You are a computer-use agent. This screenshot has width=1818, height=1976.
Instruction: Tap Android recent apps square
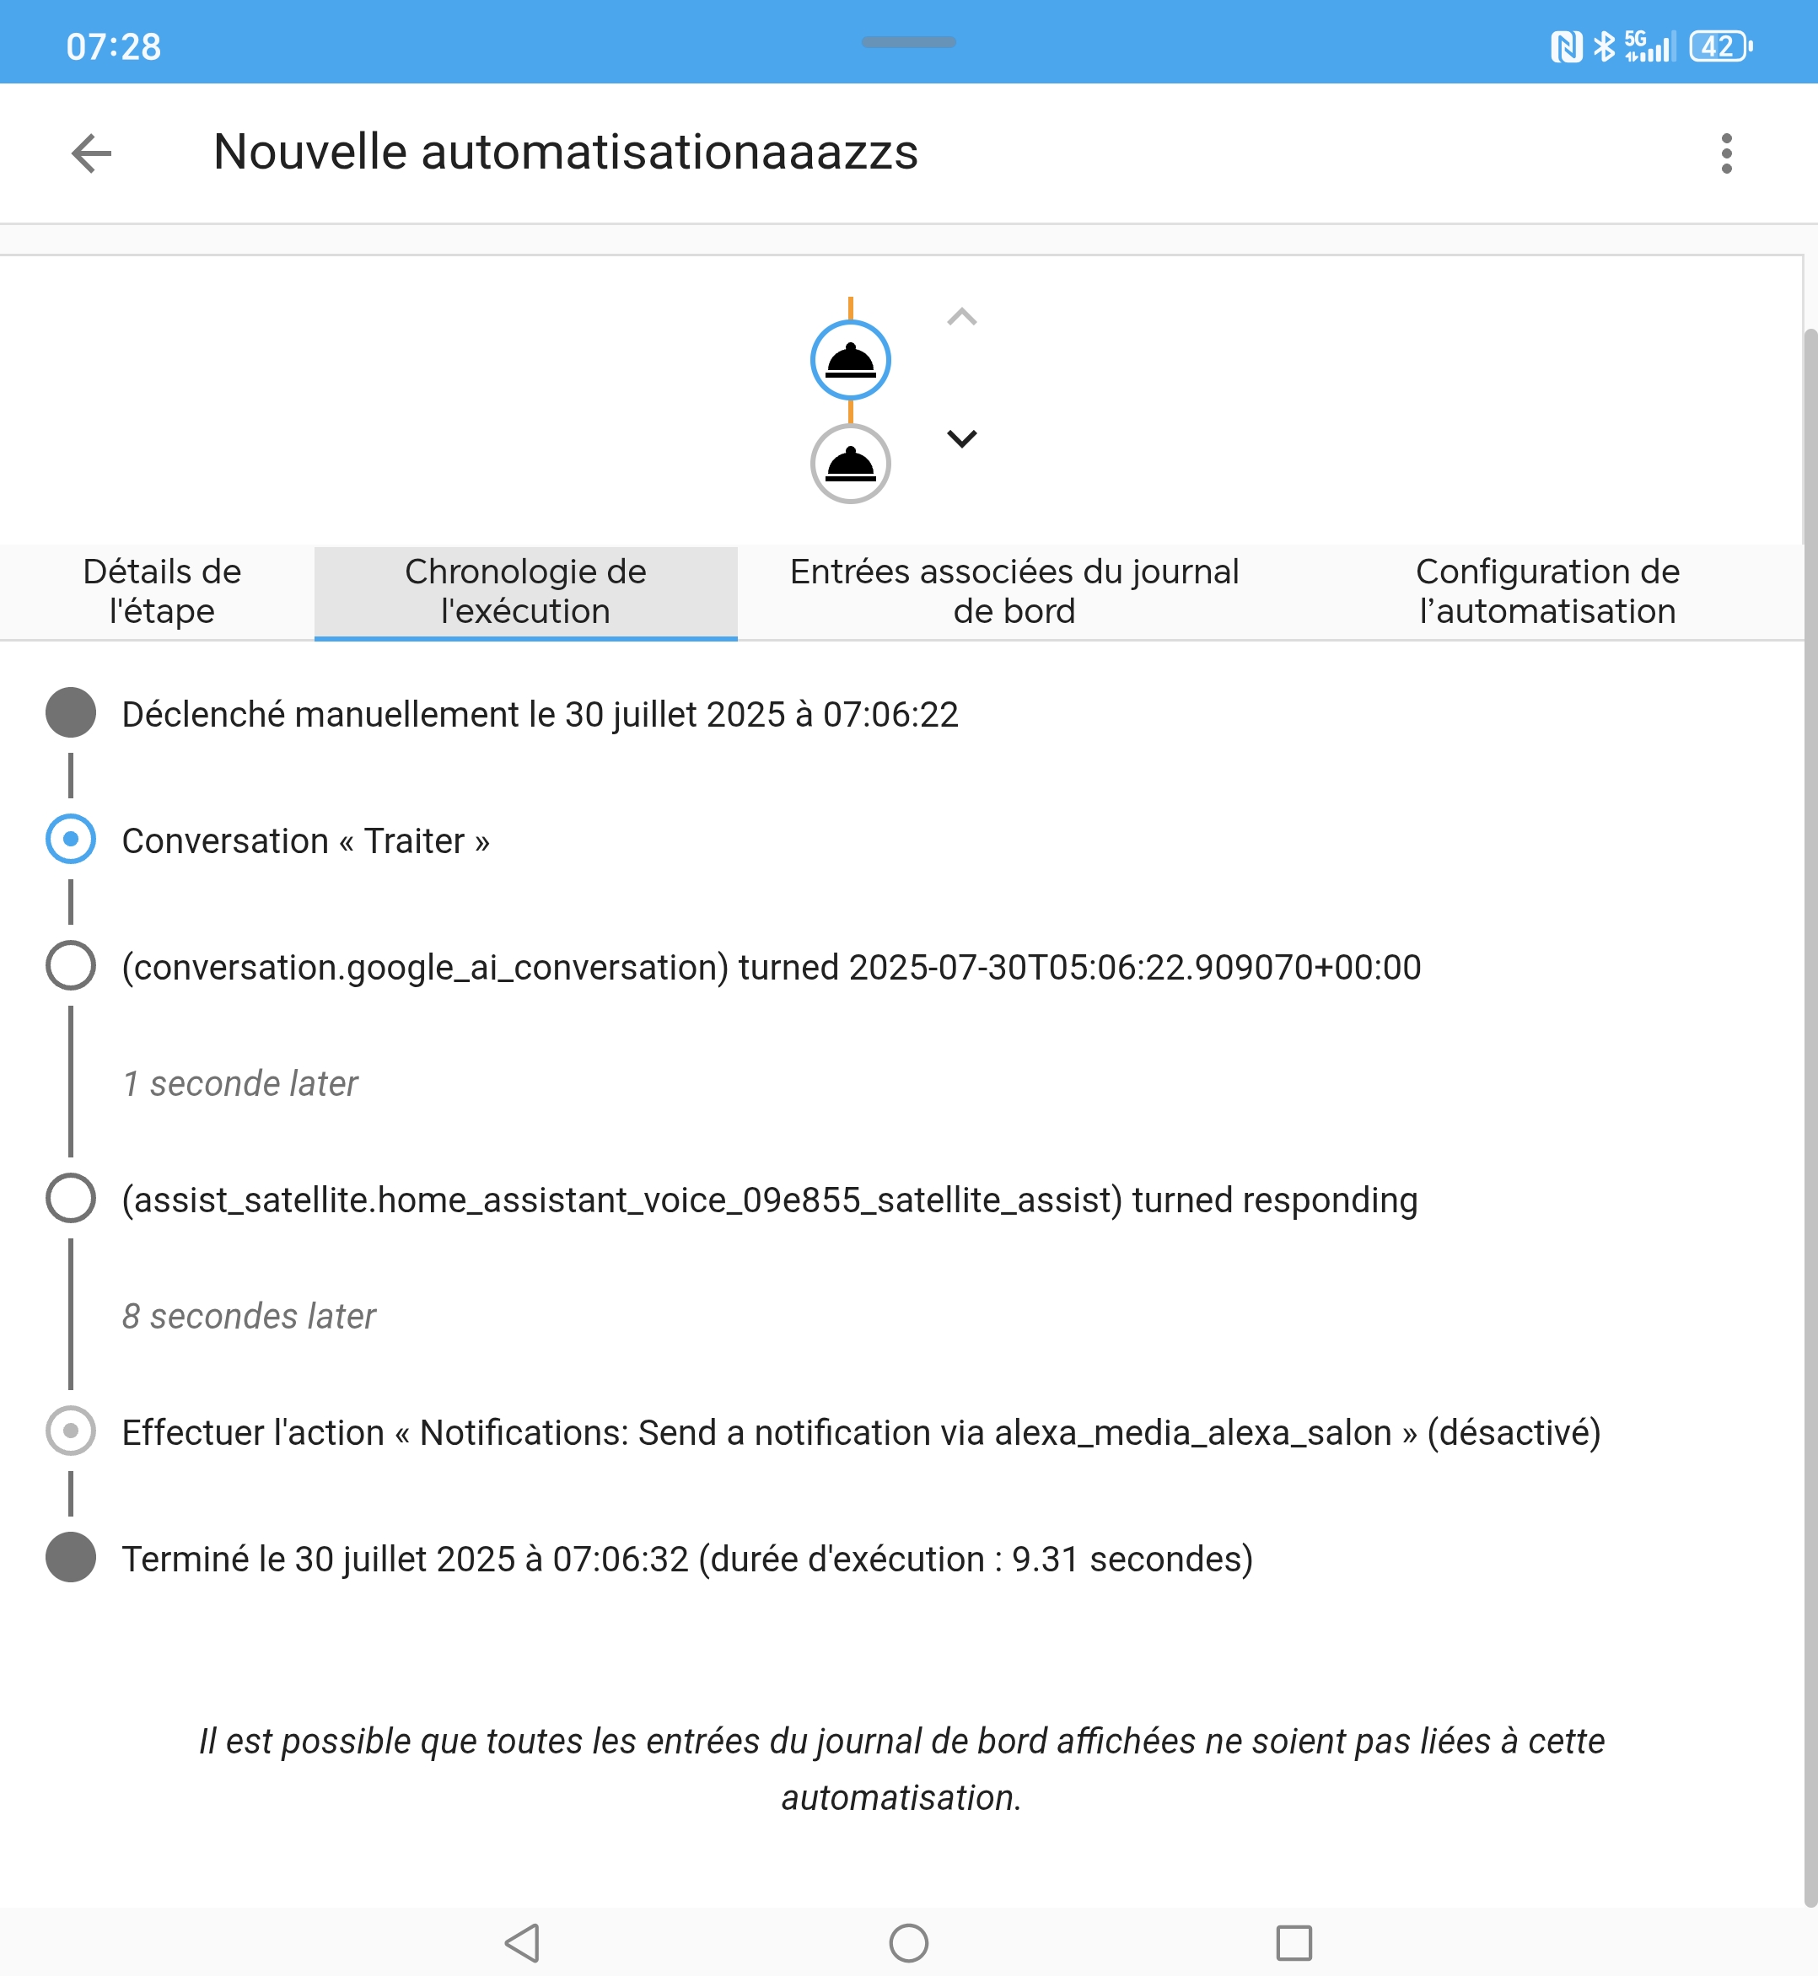point(1293,1942)
